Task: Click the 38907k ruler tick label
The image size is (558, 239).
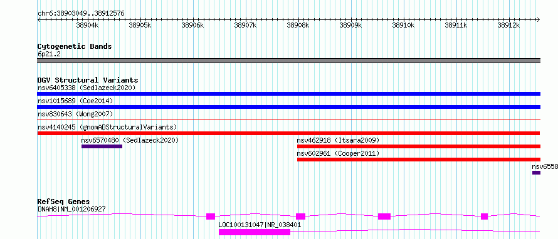Action: [x=245, y=26]
